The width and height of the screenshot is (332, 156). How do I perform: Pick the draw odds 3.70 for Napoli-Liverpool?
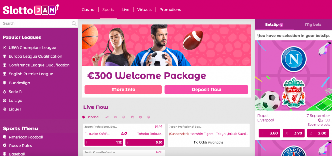[x=294, y=133]
